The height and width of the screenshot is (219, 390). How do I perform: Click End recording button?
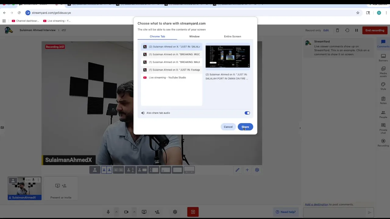(375, 30)
